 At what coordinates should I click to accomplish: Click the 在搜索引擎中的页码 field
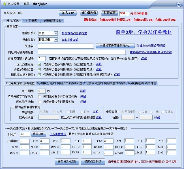[x=42, y=58]
